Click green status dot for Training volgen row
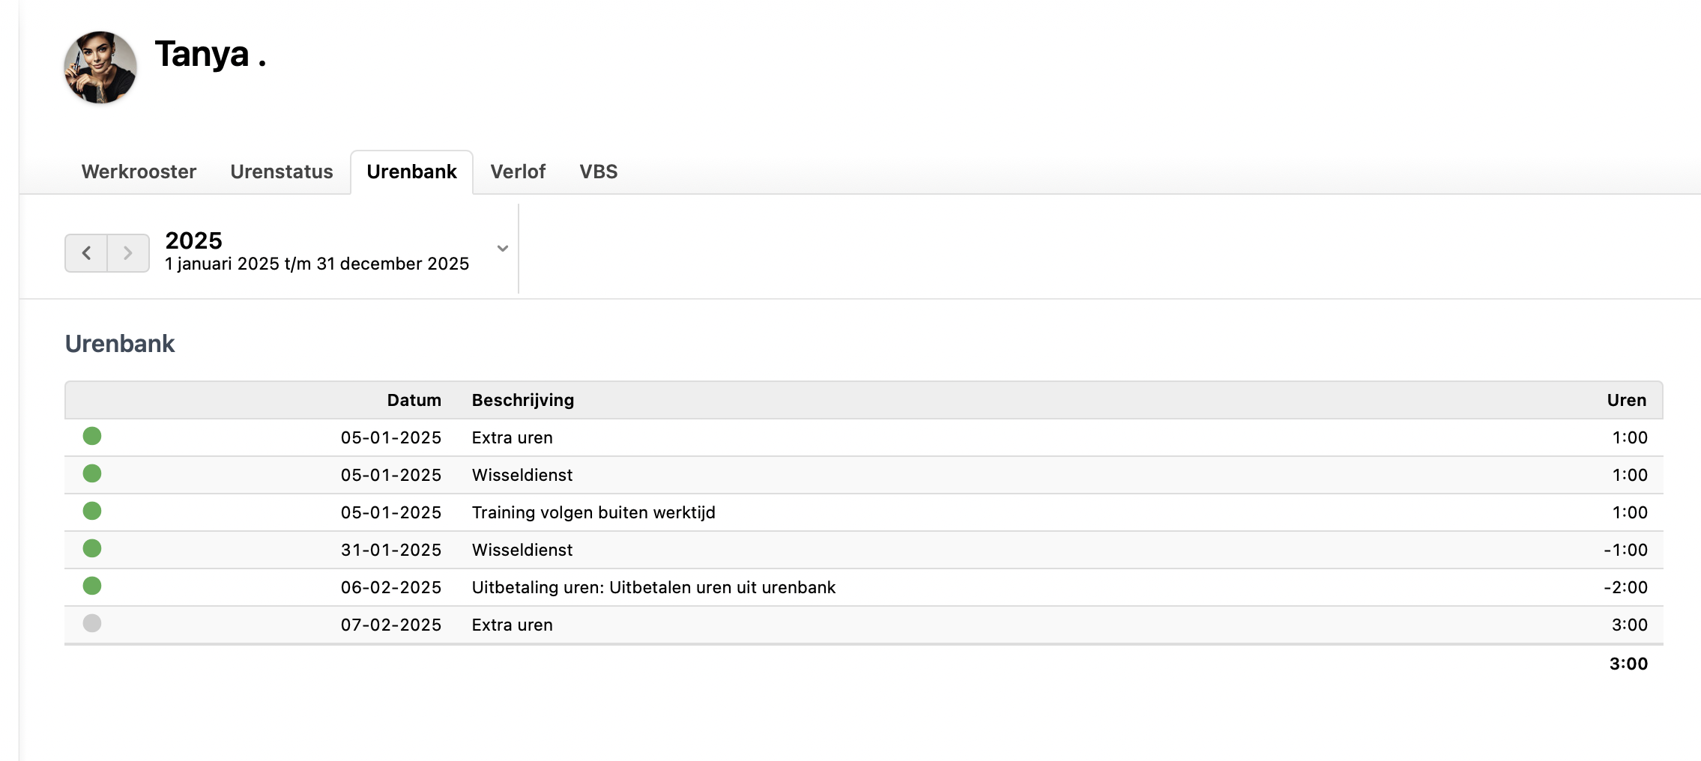This screenshot has height=761, width=1701. pyautogui.click(x=92, y=511)
